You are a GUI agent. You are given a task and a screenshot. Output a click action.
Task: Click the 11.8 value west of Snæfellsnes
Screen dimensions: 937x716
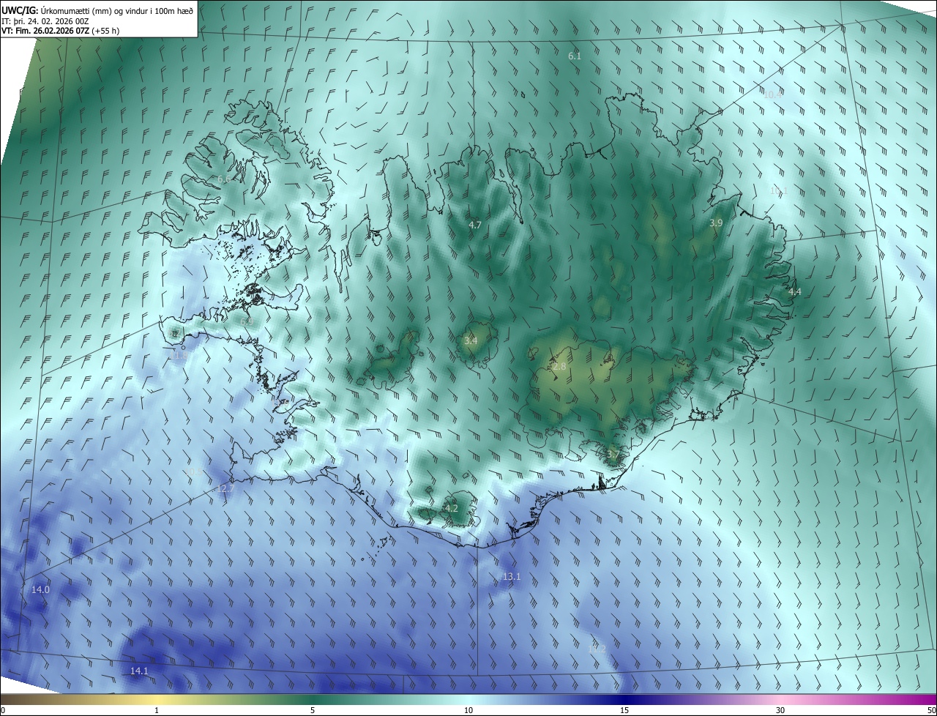point(180,355)
